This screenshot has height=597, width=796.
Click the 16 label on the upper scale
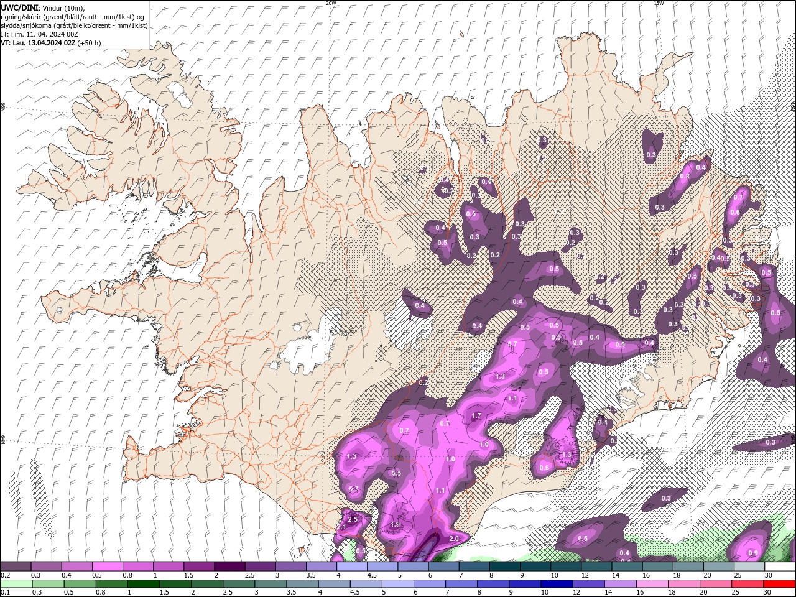point(646,576)
